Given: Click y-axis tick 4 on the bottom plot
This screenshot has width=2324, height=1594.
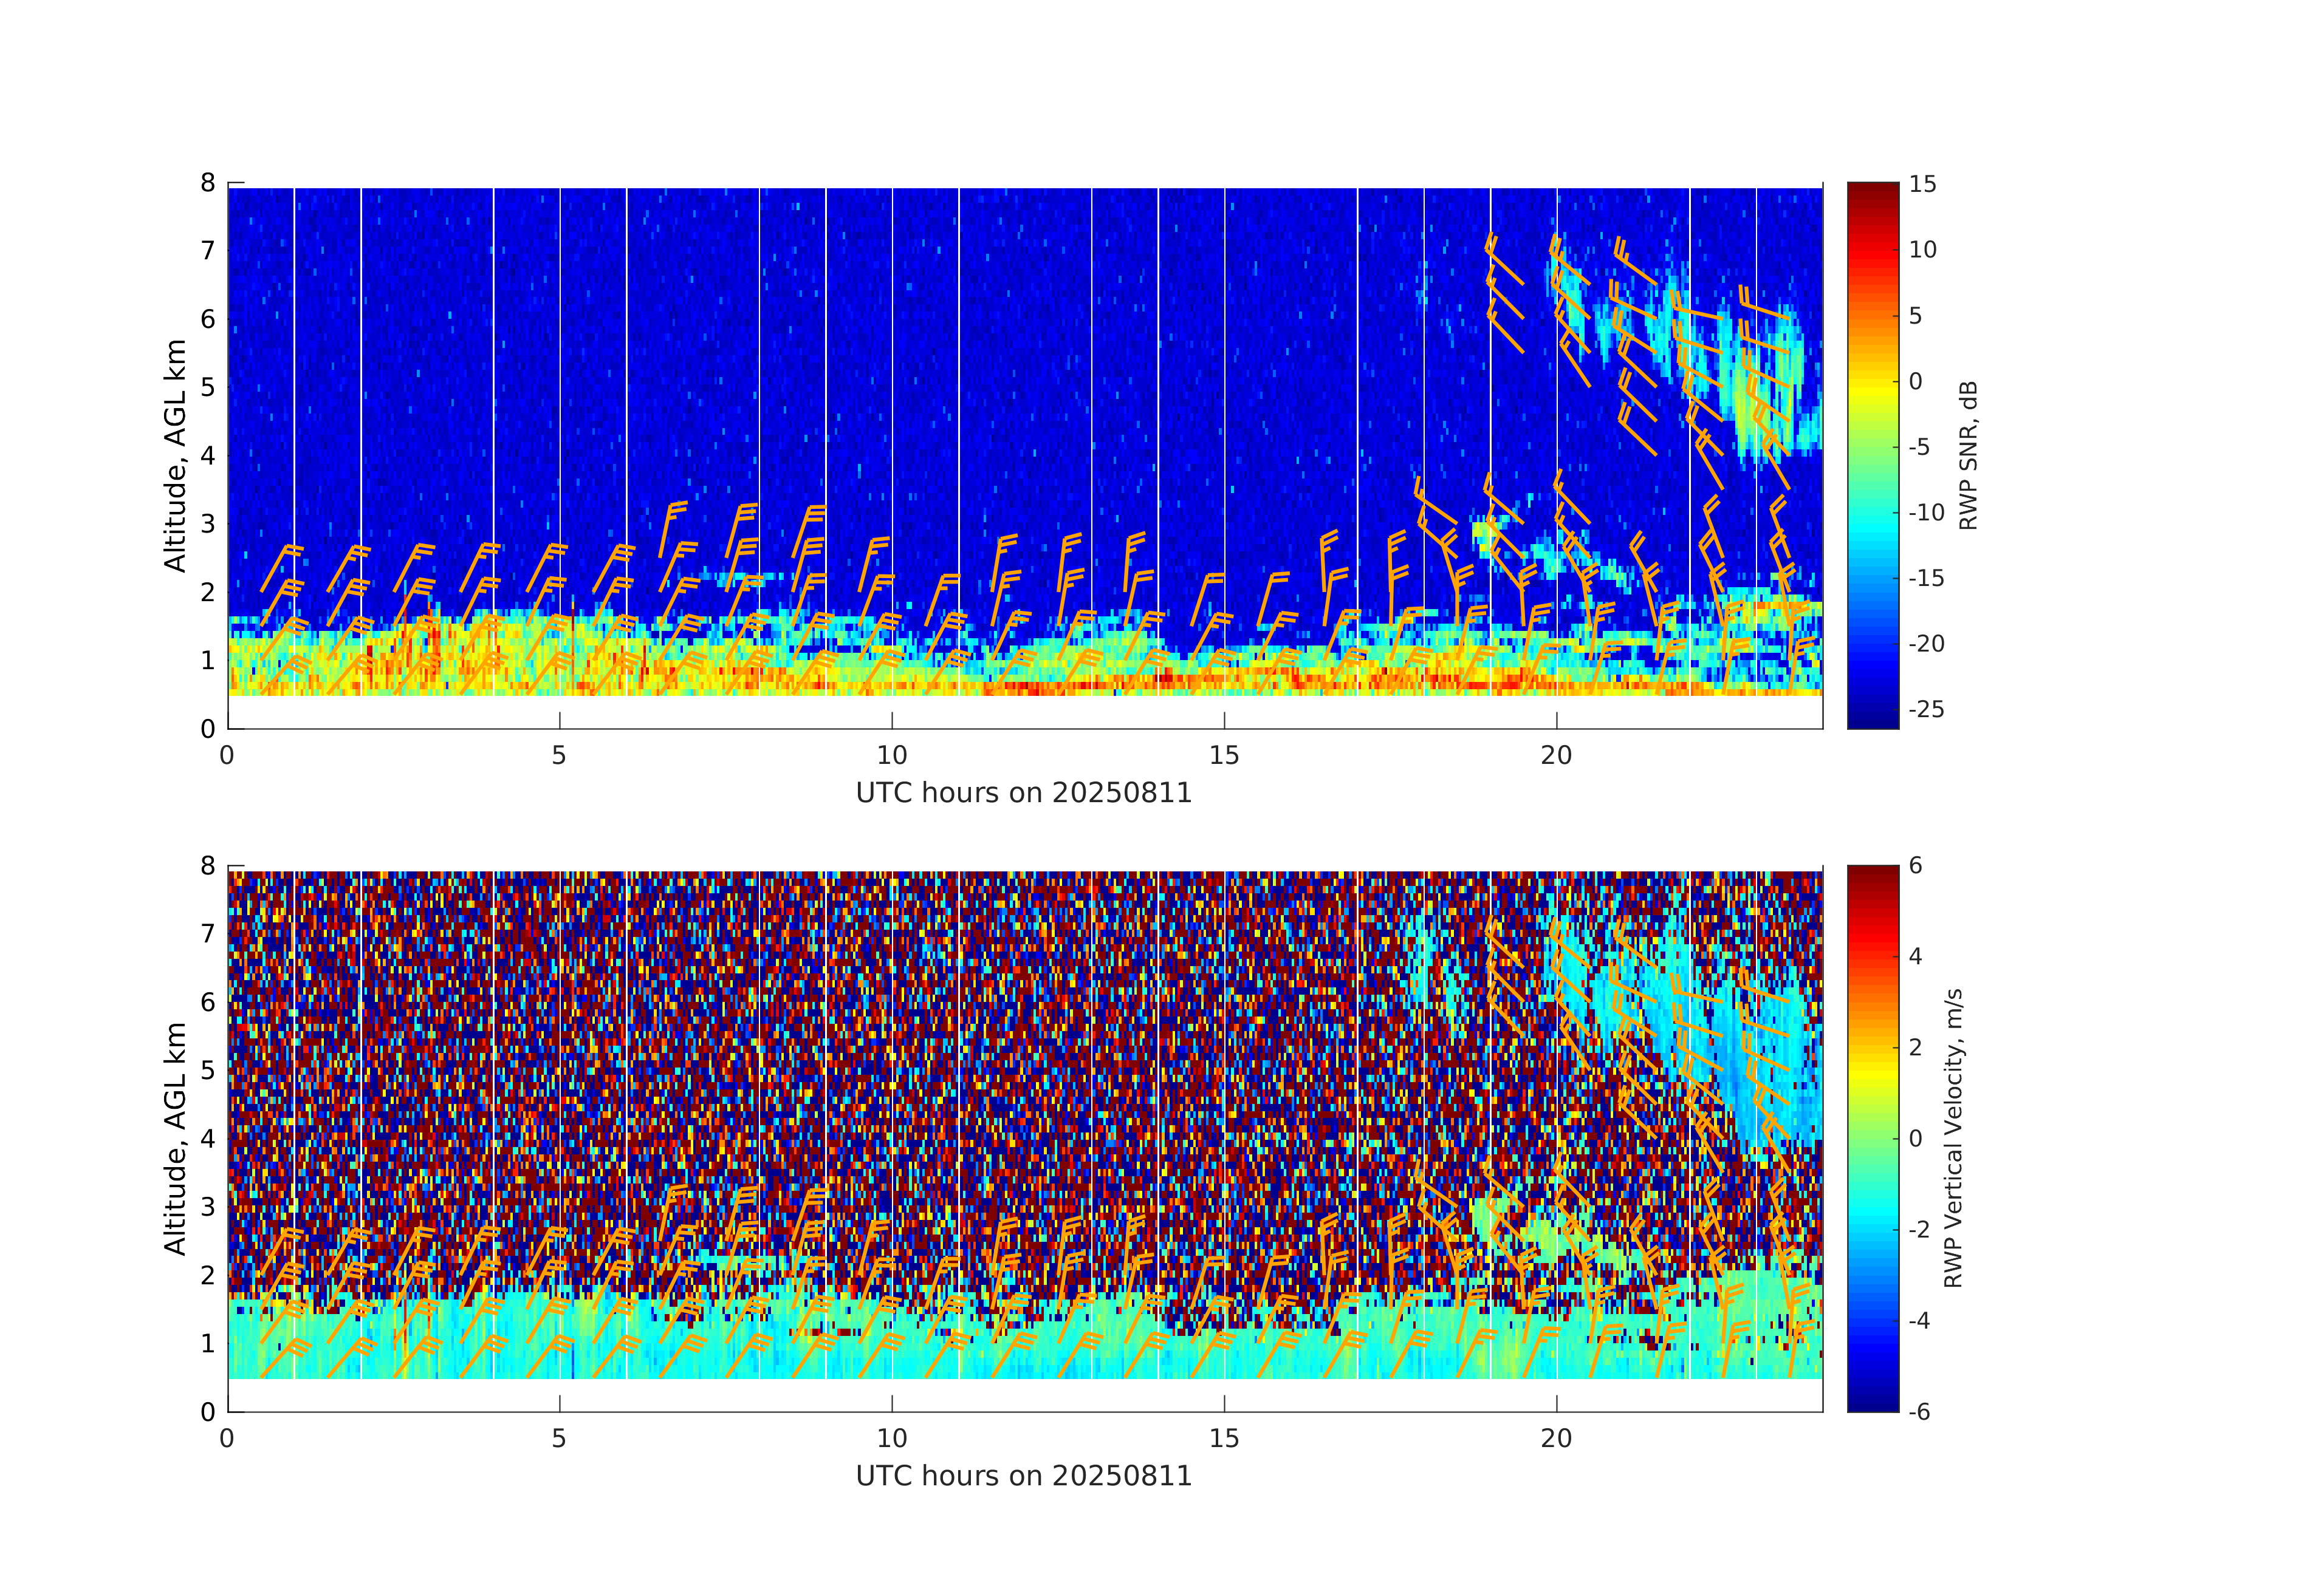Looking at the screenshot, I should pyautogui.click(x=208, y=1139).
